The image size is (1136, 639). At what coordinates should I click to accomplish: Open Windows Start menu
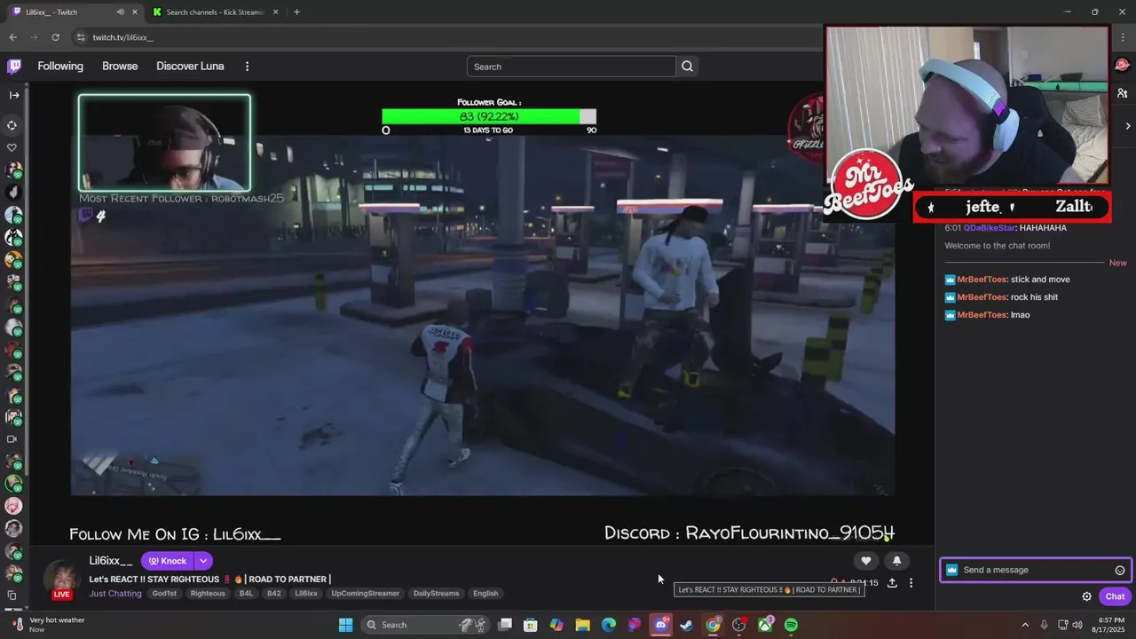point(345,625)
